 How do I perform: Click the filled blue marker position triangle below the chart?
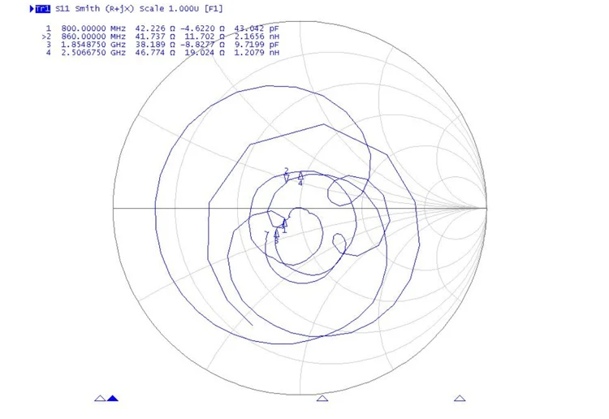[113, 398]
